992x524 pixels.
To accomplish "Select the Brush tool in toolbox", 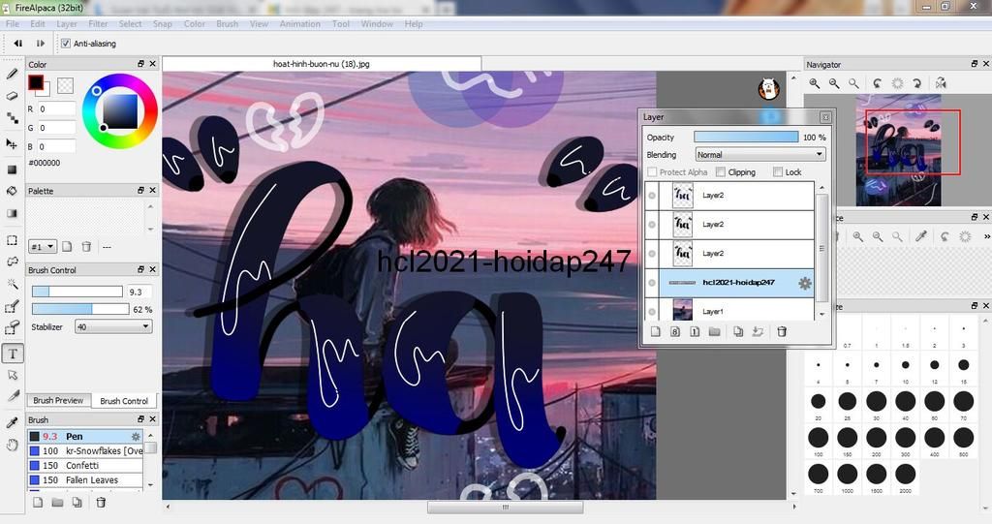I will point(12,74).
